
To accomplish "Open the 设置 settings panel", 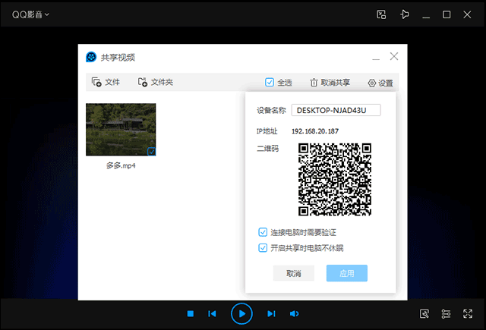I will pos(380,83).
